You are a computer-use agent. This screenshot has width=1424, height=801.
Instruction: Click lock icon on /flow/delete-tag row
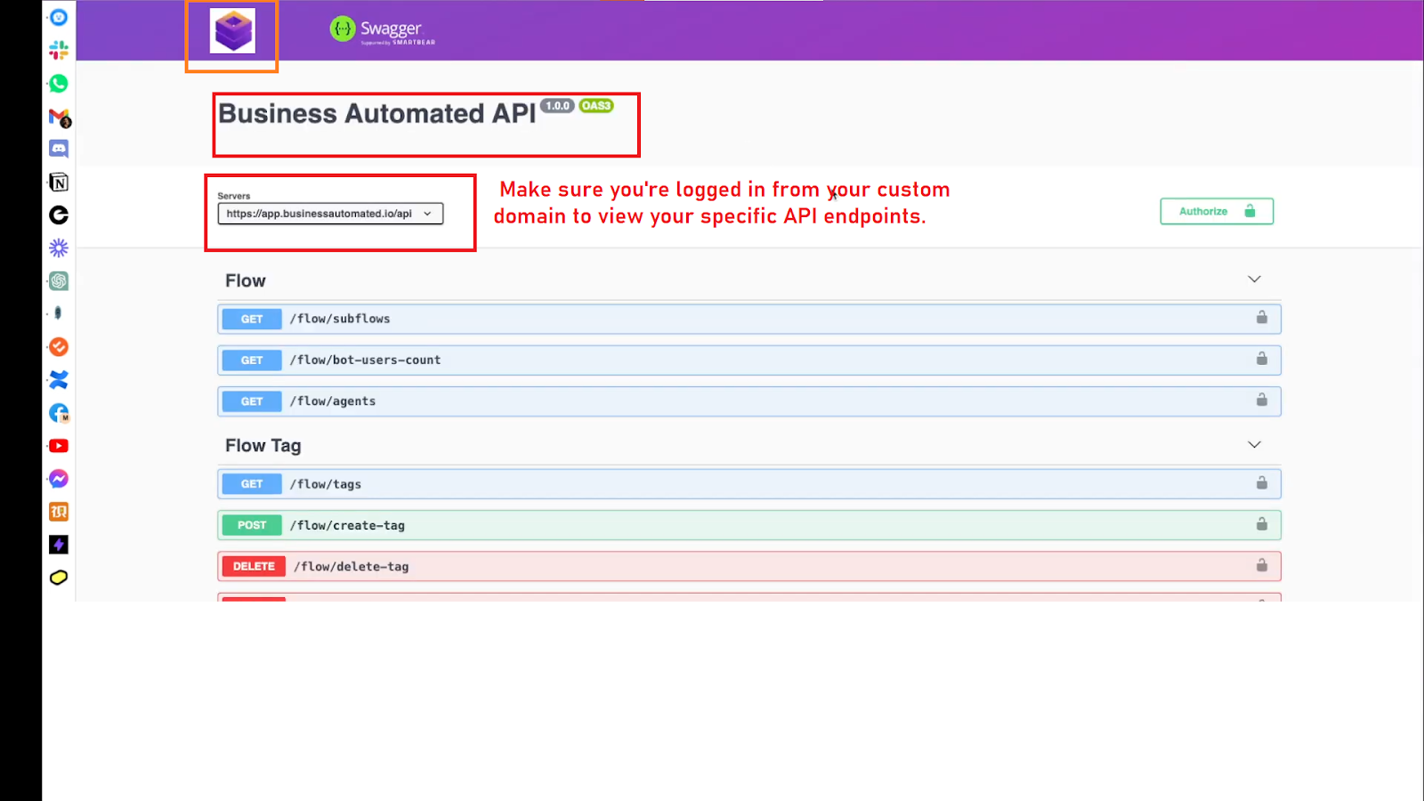(1261, 565)
